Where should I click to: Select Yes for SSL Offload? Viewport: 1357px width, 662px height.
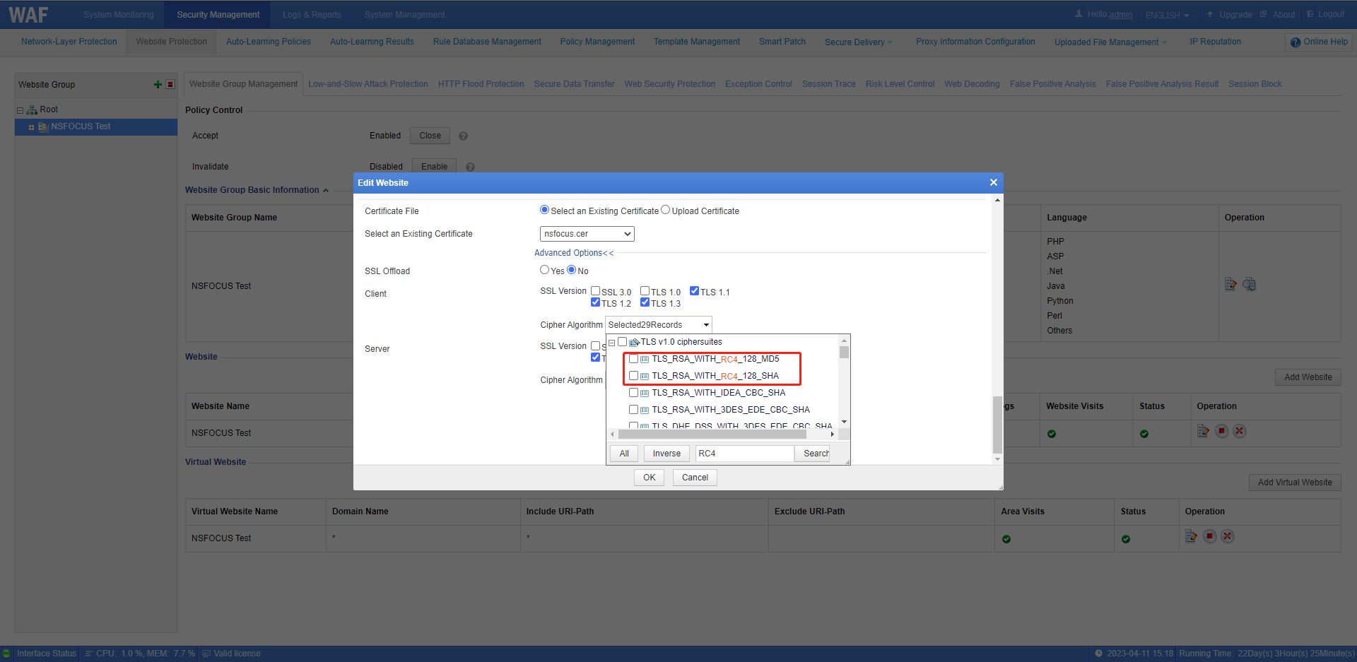544,270
